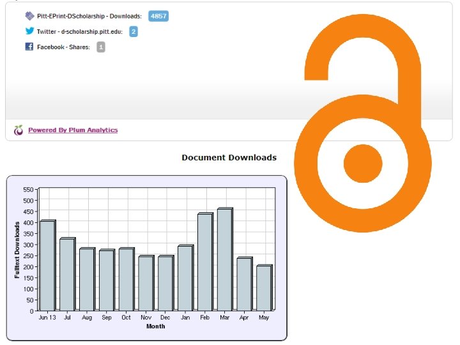The image size is (460, 345).
Task: Click the 0 y-axis label
Action: (x=32, y=311)
